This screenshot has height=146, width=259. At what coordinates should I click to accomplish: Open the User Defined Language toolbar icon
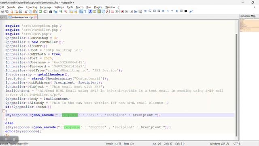[94, 11]
